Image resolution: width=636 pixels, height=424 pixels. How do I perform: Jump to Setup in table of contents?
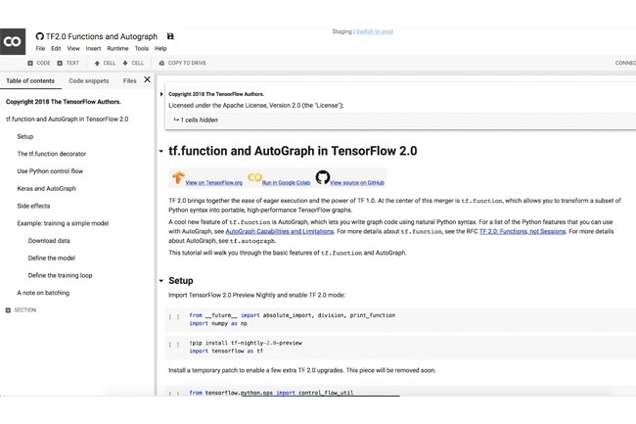click(x=25, y=136)
